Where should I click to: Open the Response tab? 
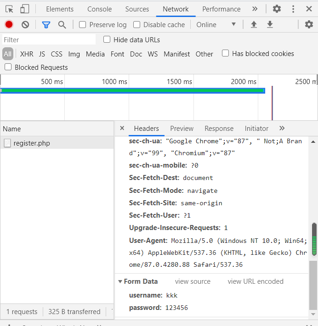click(219, 129)
